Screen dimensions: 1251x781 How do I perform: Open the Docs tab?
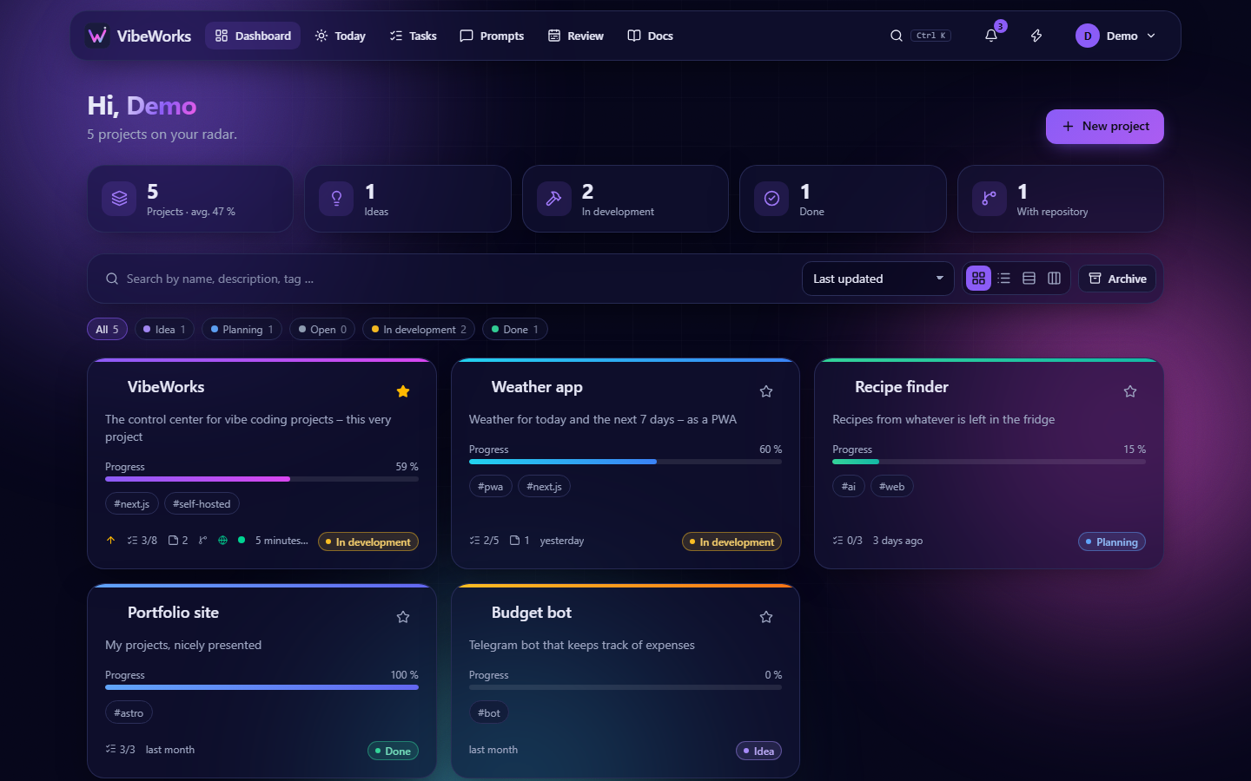point(650,36)
